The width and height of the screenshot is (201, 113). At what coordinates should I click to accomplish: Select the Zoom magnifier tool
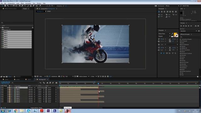[x=8, y=6]
